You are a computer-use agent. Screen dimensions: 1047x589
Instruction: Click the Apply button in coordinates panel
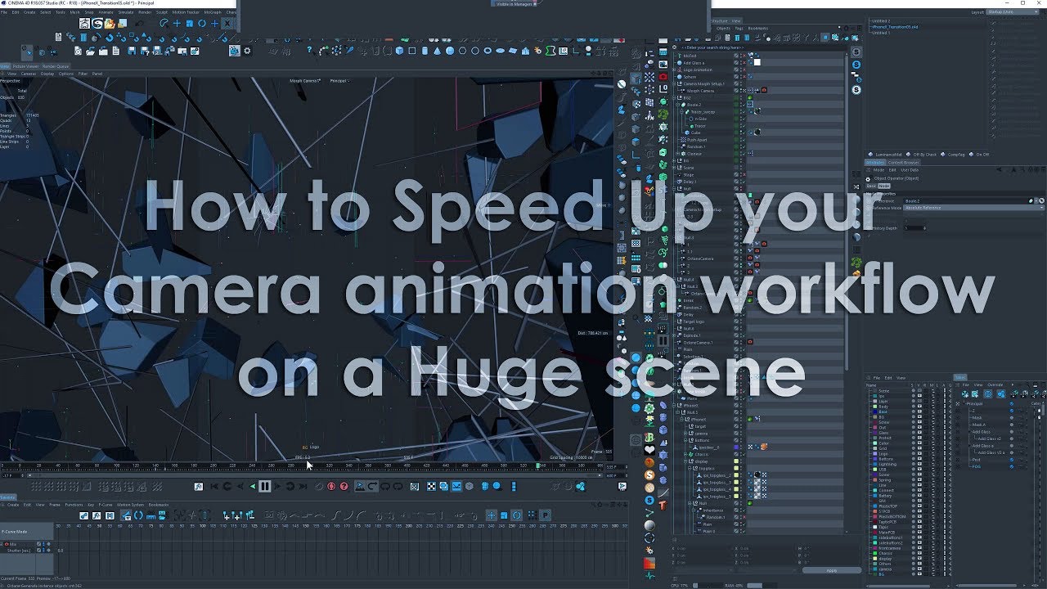pyautogui.click(x=832, y=570)
